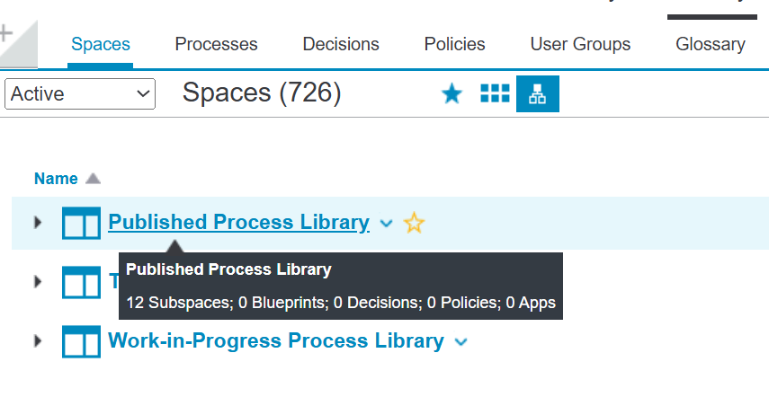Open the Active status filter dropdown
This screenshot has width=769, height=397.
pos(80,93)
